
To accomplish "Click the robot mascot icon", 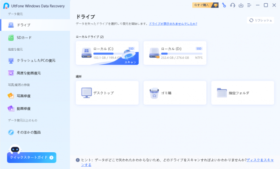I will point(15,149).
